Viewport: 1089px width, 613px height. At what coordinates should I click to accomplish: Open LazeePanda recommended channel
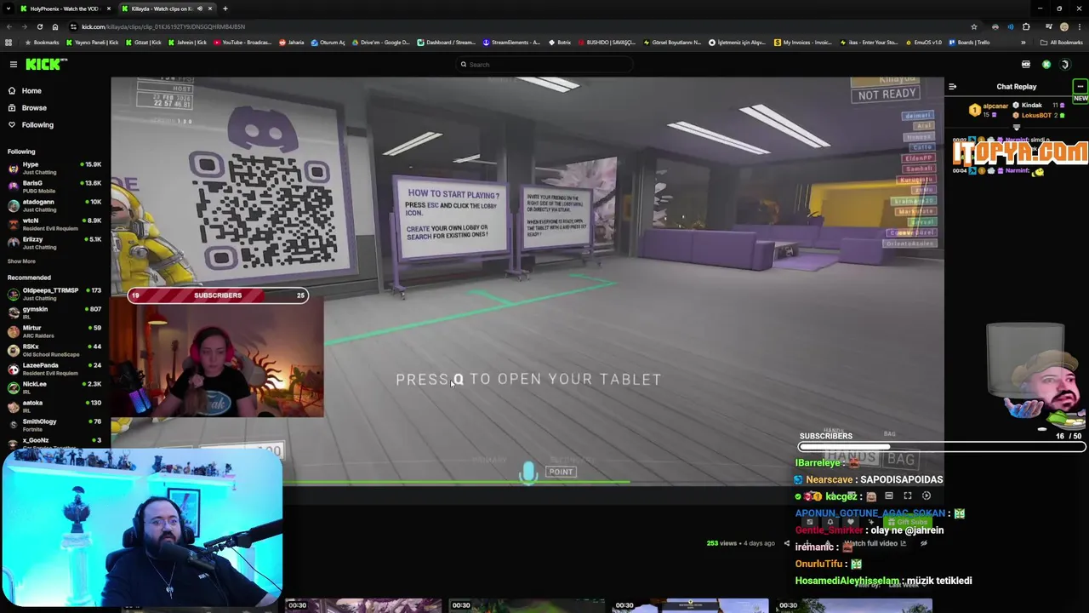point(54,369)
